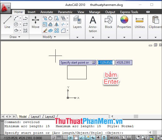
Task: Switch to the Manage ribbon tab
Action: [95, 12]
